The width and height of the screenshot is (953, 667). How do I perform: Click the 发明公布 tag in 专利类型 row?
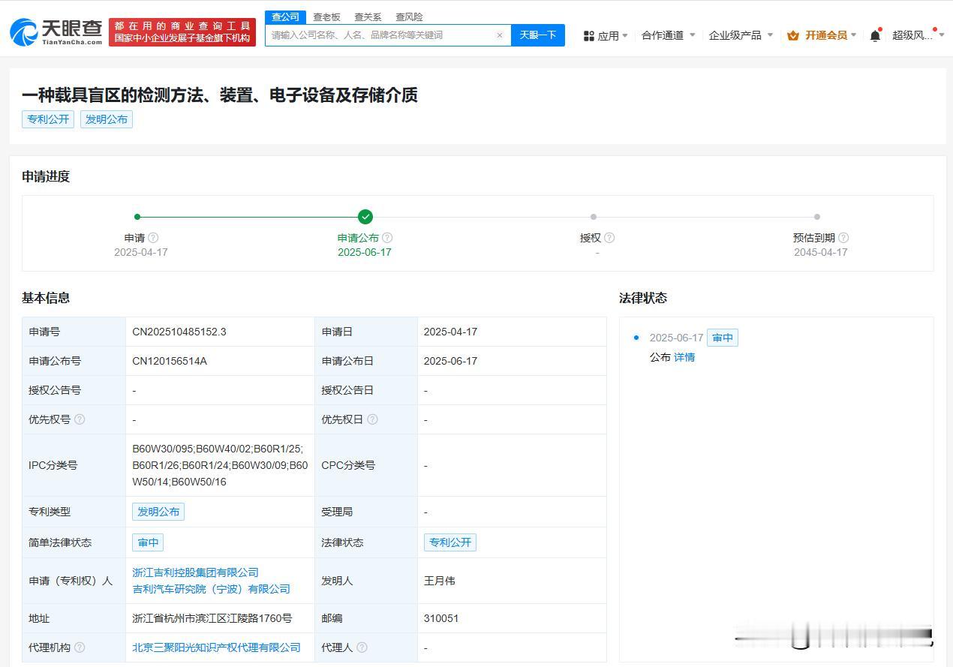pos(158,512)
